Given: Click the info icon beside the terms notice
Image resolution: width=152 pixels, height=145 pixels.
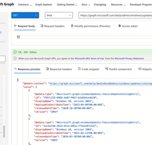Looking at the screenshot, I should click(15, 58).
